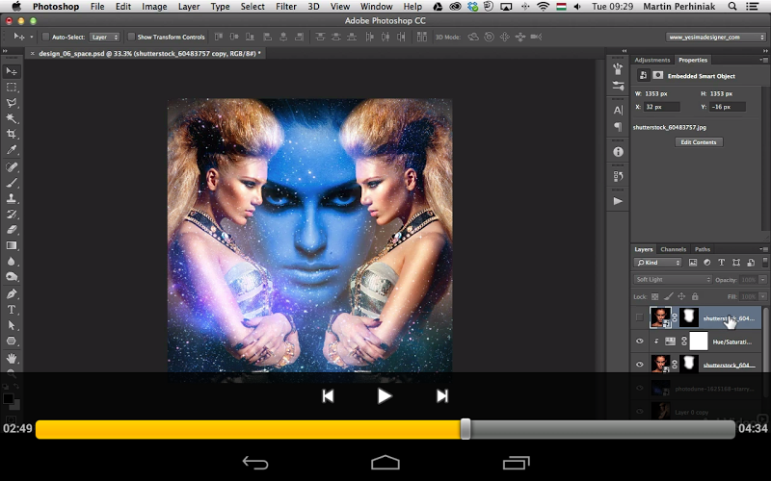Hide the Hue/Saturation layer
The width and height of the screenshot is (771, 481).
pyautogui.click(x=640, y=341)
